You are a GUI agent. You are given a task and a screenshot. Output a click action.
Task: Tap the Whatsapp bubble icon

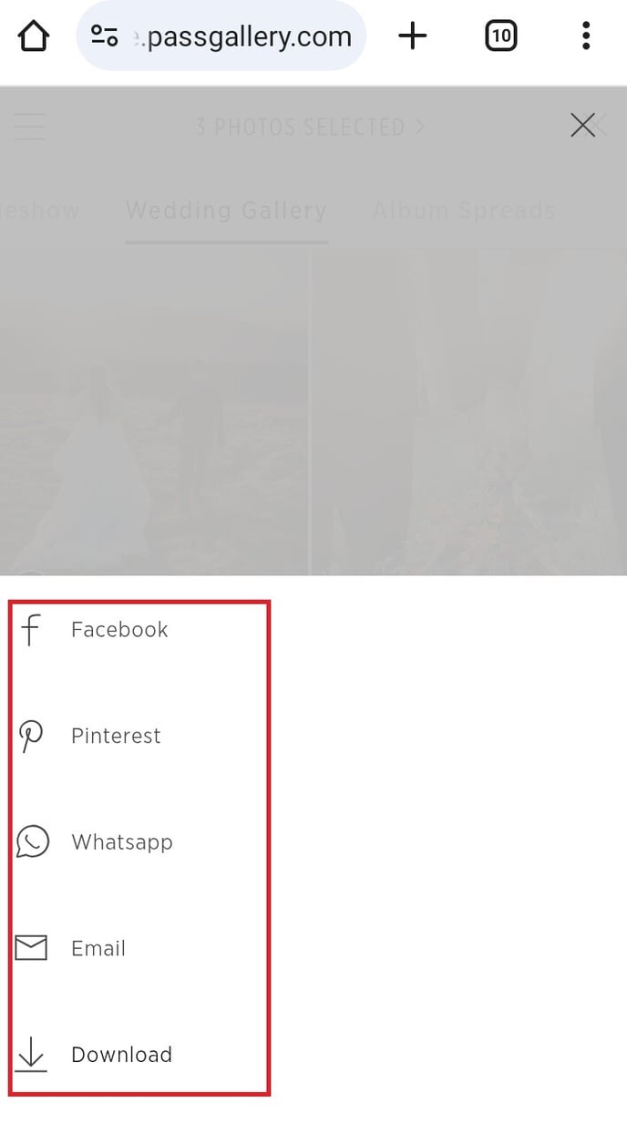(x=33, y=841)
